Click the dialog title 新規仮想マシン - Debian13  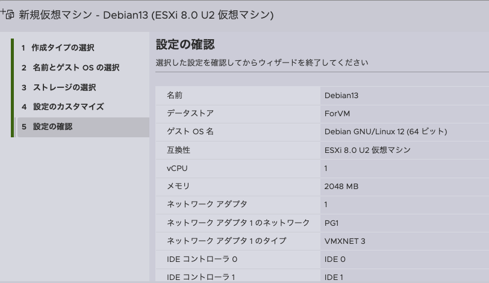point(146,15)
